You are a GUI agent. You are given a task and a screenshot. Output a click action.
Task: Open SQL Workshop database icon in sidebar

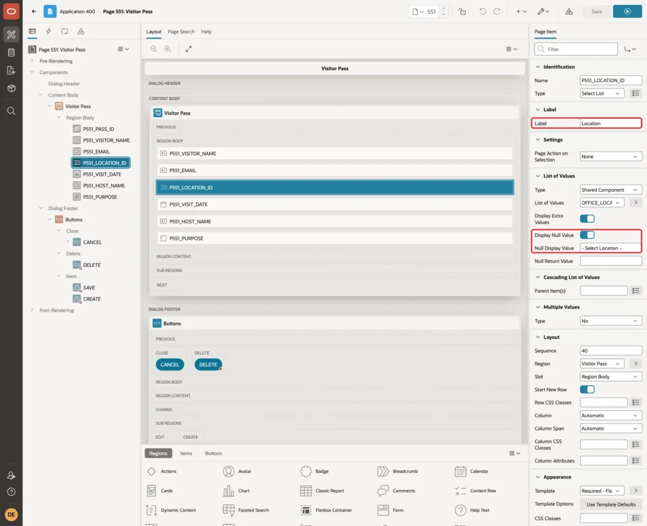11,52
